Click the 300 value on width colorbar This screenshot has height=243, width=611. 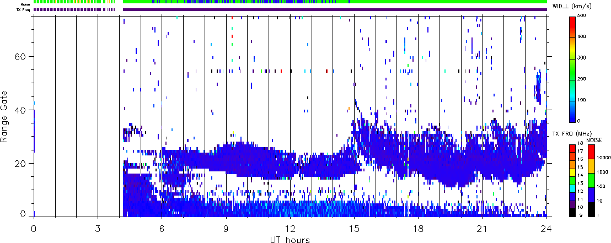(x=582, y=58)
